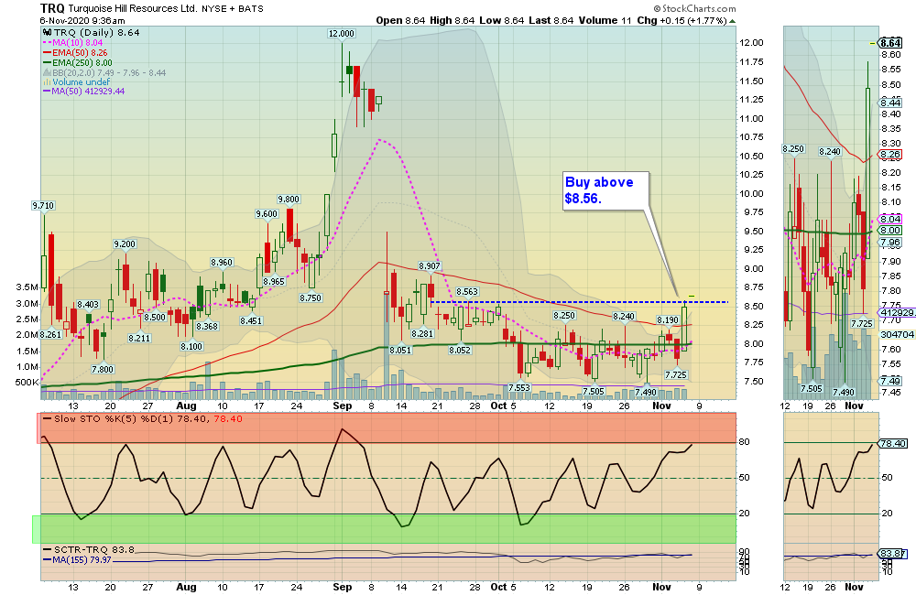Click the SCTR-TRQ 83.8 indicator label
This screenshot has height=595, width=916.
[88, 549]
